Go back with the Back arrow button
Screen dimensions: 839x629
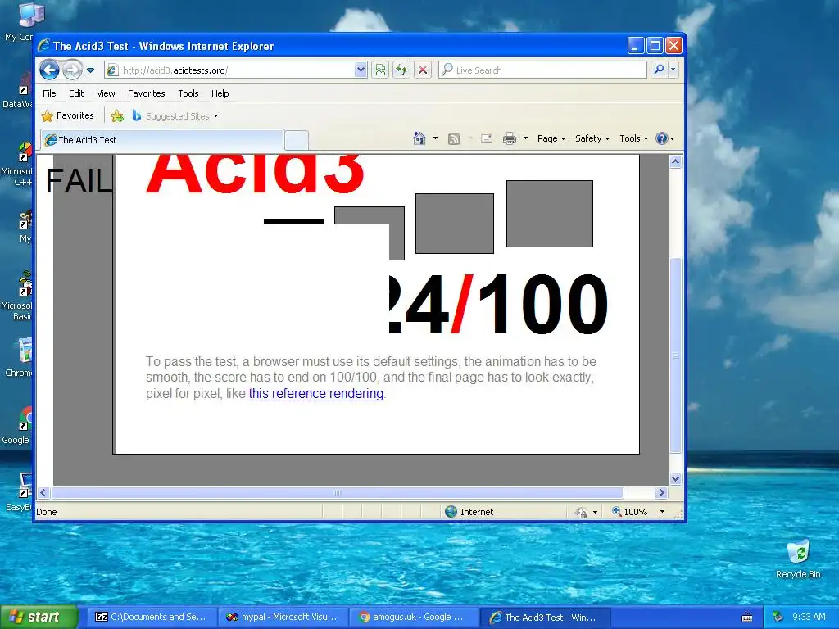pos(49,70)
